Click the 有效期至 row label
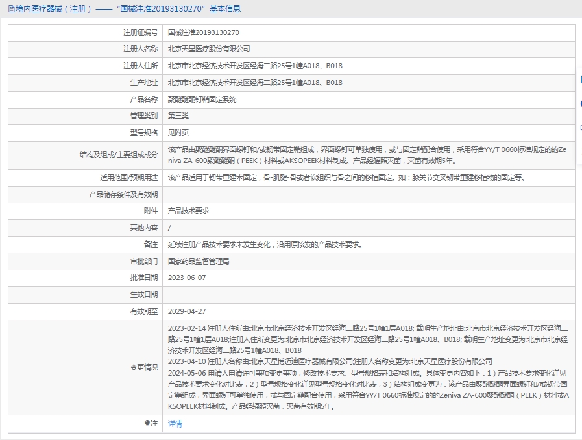This screenshot has height=440, width=582. [143, 311]
